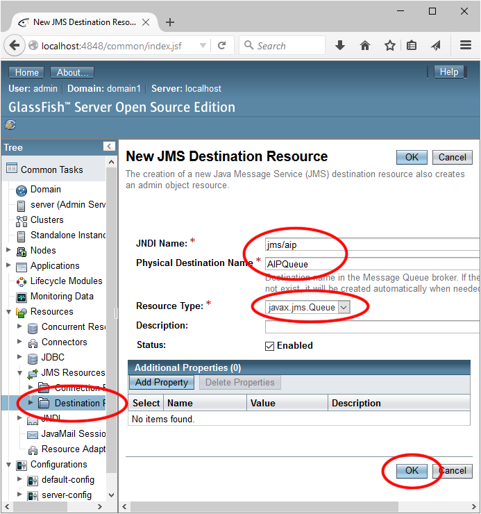Click the Clusters icon in the tree
Image resolution: width=481 pixels, height=514 pixels.
(22, 222)
